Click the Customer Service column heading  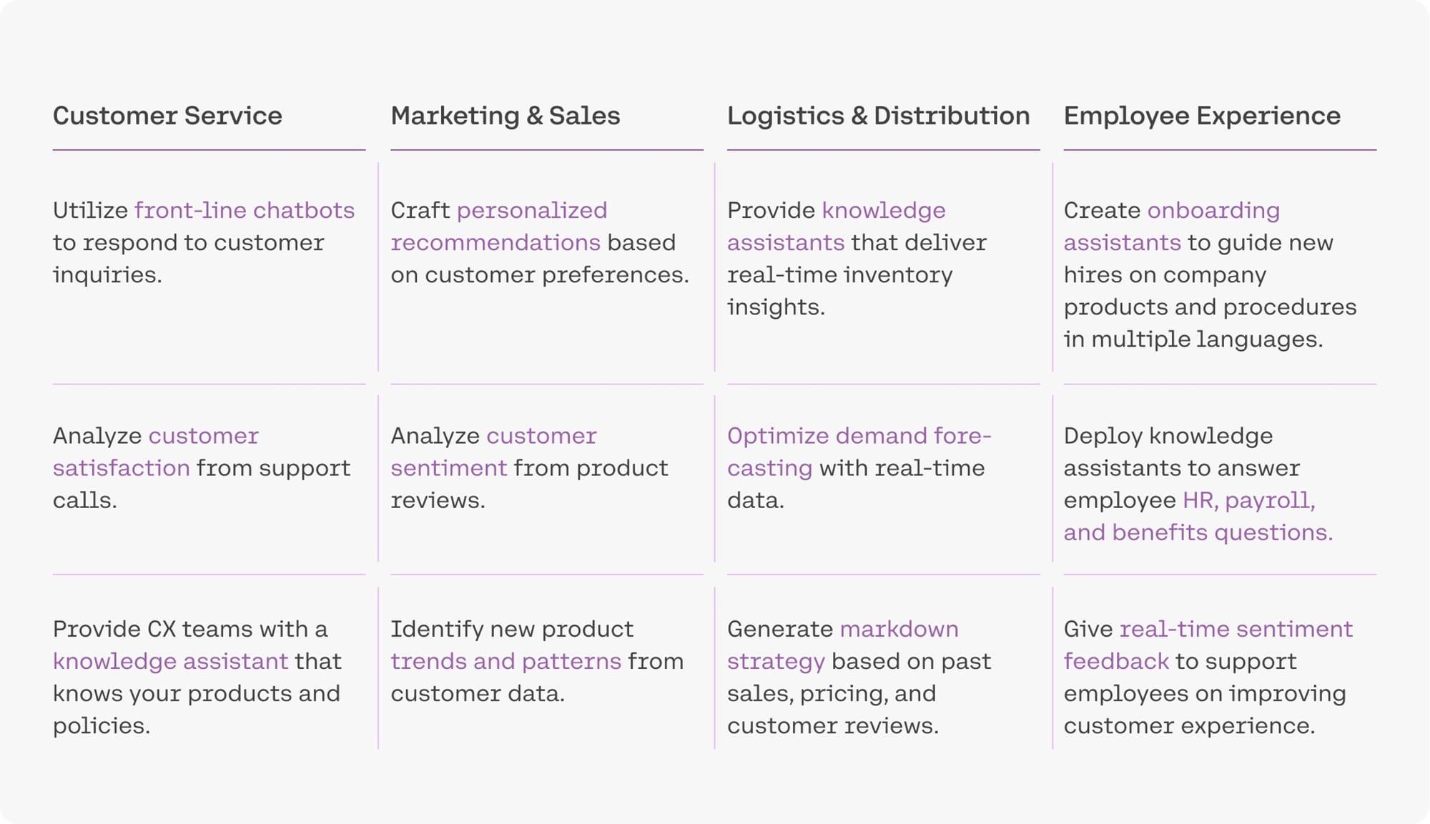coord(167,116)
